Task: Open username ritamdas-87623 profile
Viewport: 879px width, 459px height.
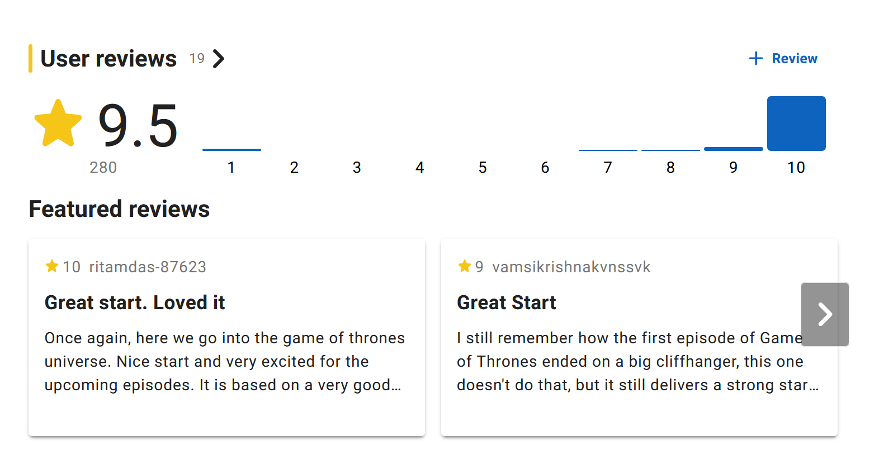Action: tap(148, 267)
